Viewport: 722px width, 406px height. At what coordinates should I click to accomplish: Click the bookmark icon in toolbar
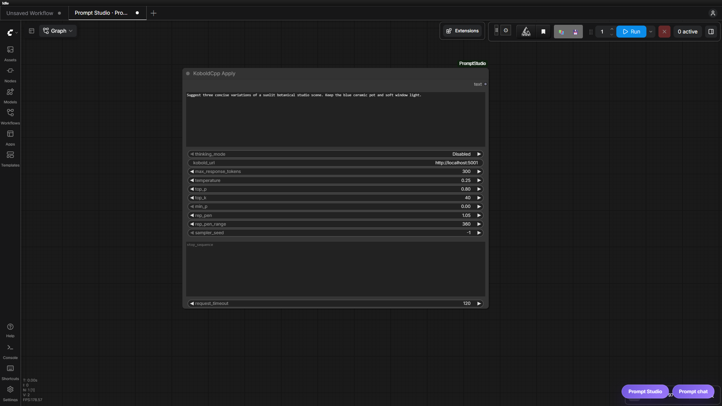point(543,32)
